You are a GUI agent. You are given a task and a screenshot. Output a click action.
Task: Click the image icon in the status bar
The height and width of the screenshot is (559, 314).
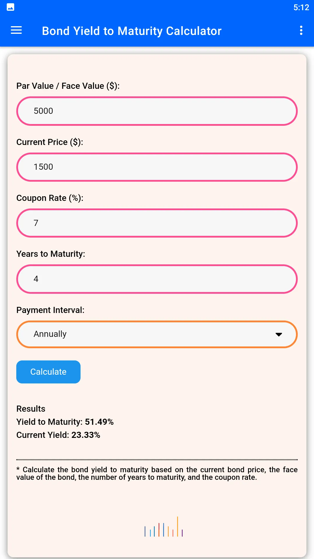click(x=10, y=7)
